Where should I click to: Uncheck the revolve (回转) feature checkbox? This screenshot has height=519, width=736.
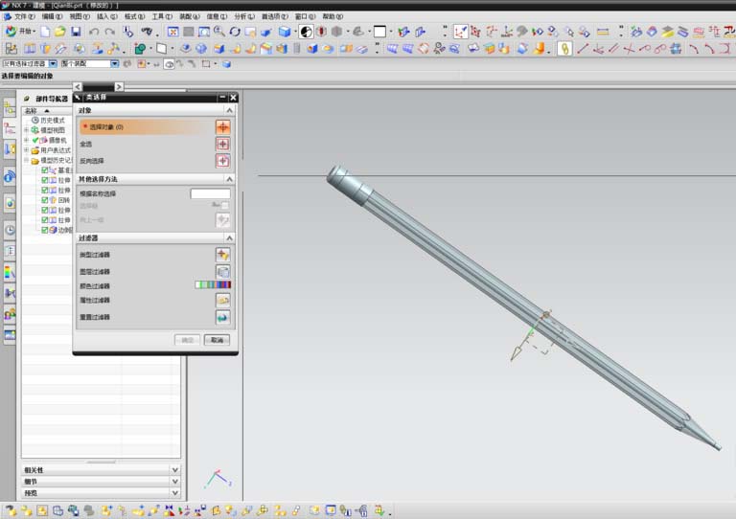(45, 200)
